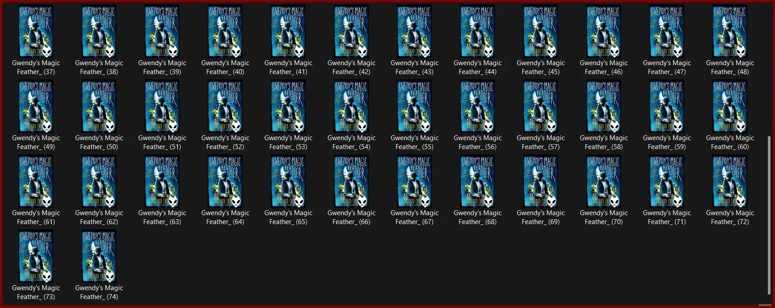Select the Gwendy's Magic Feather_ (72) thumbnail

coord(730,181)
